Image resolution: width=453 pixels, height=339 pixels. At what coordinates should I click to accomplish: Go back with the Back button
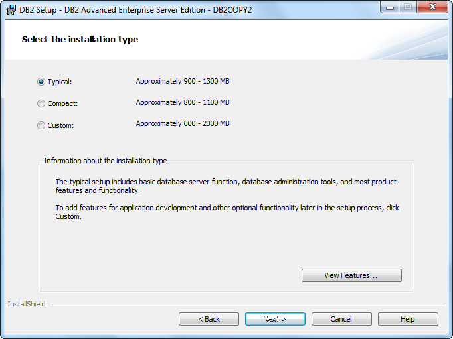[x=209, y=319]
